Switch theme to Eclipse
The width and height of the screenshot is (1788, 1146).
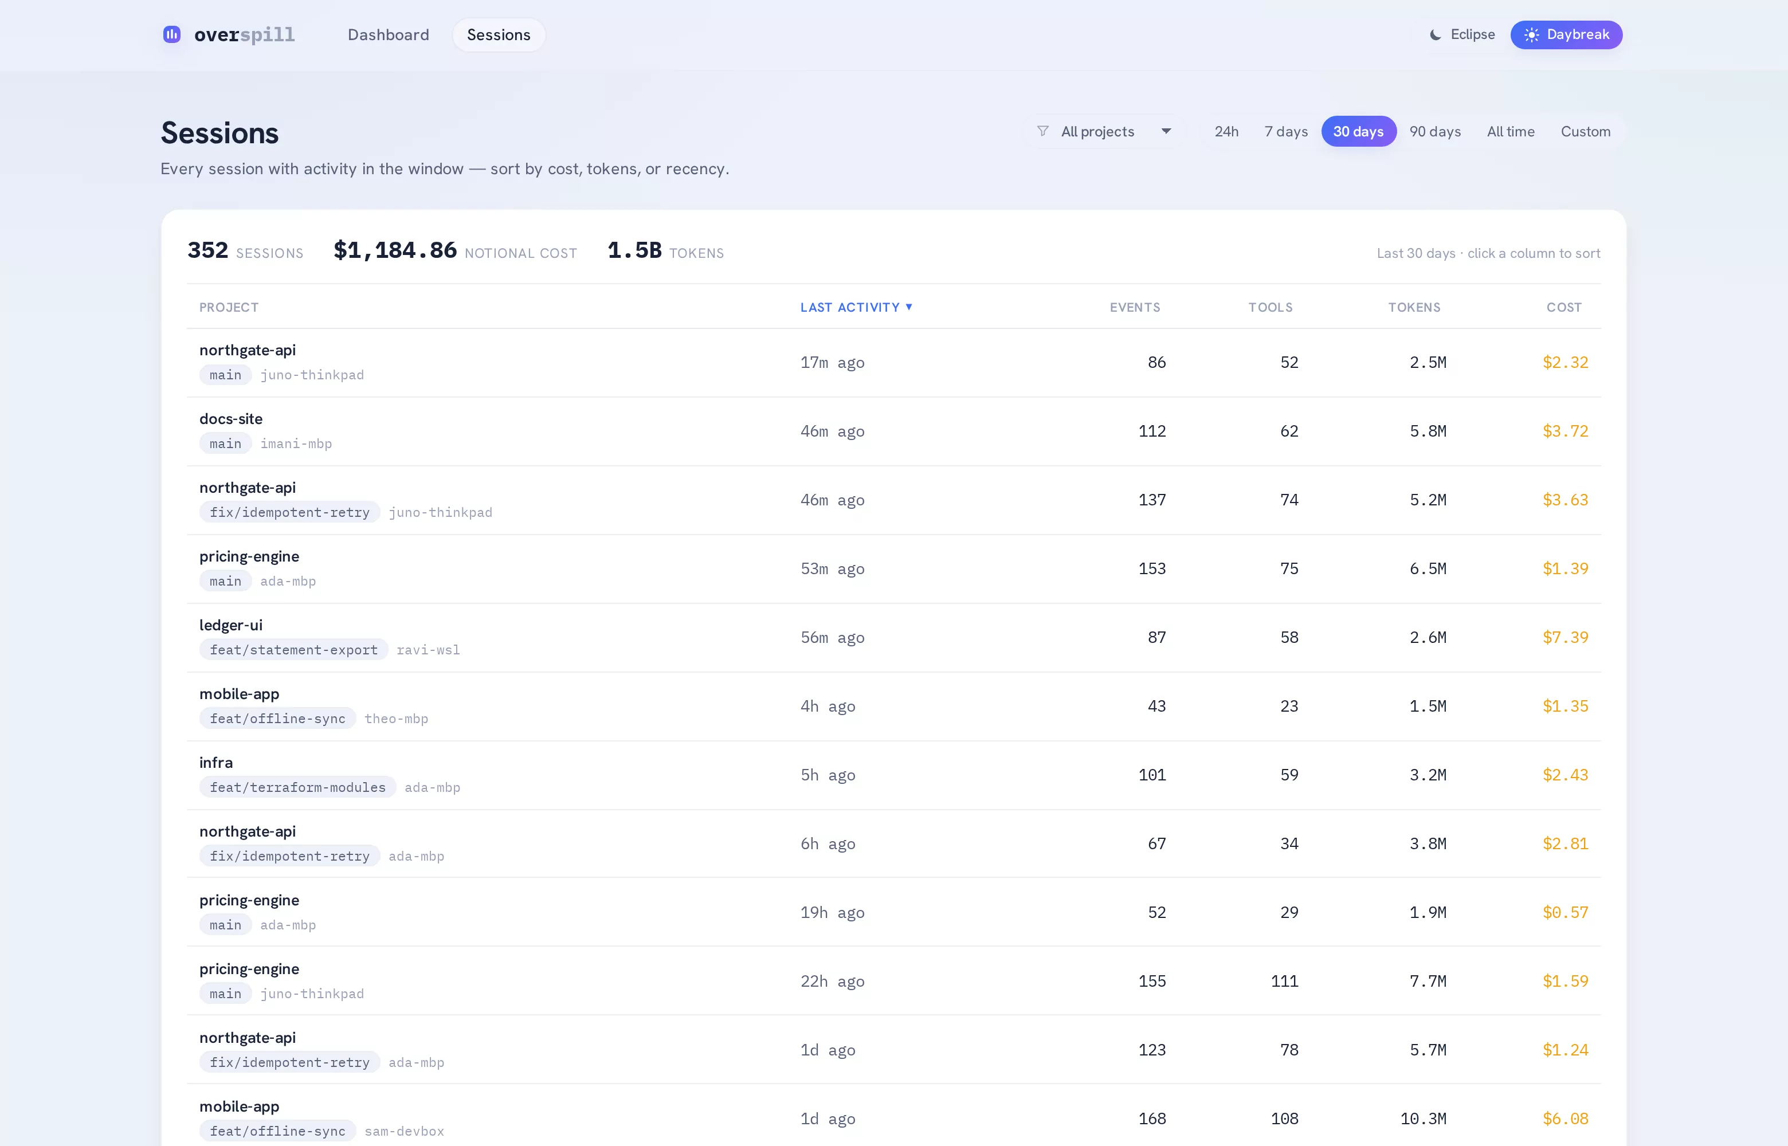(1462, 34)
